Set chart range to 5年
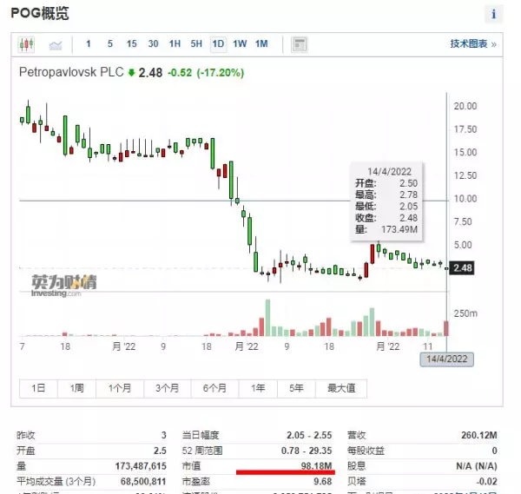Screen dimensions: 521x494 point(296,388)
